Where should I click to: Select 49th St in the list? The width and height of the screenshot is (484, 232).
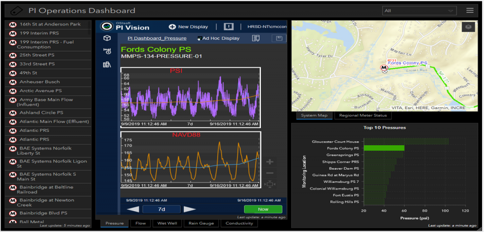[48, 73]
